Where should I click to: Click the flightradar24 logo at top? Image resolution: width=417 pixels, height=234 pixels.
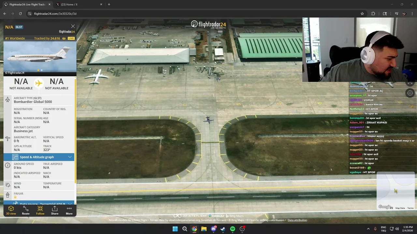click(x=208, y=24)
